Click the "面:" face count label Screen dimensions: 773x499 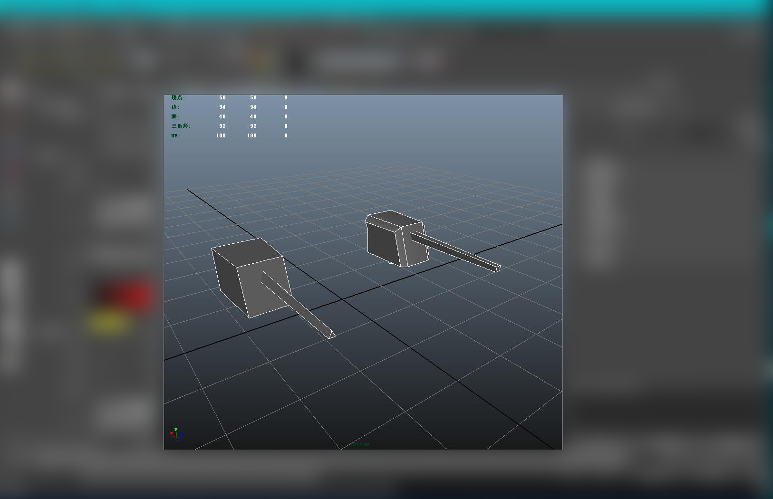[175, 116]
